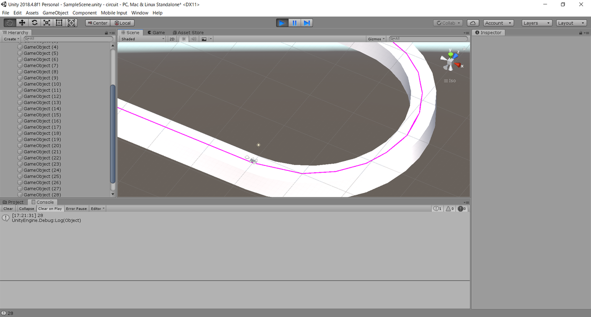The image size is (591, 317).
Task: Toggle Inspector lock icon
Action: 580,32
